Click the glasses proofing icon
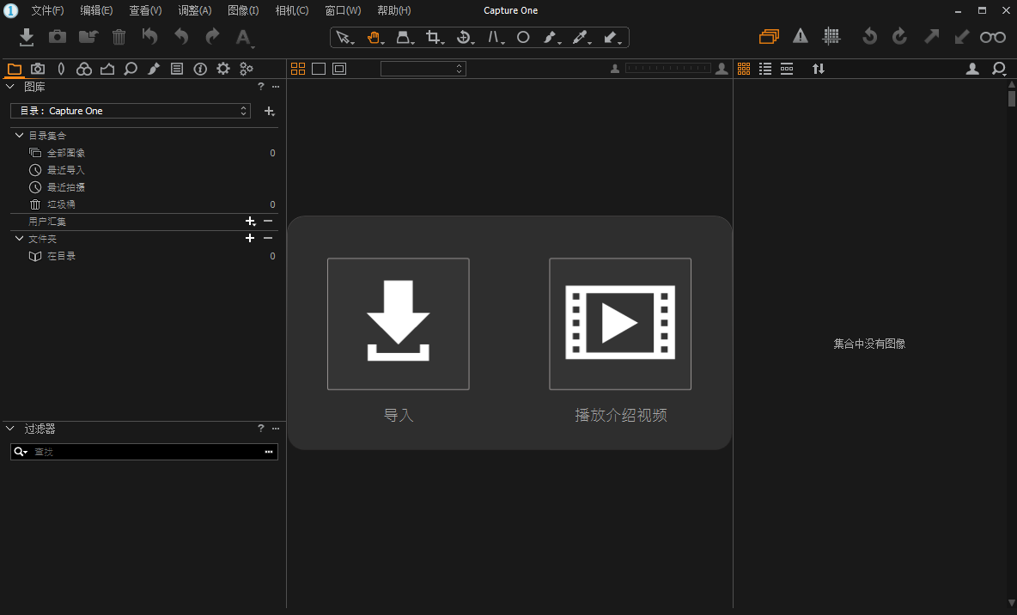 [992, 37]
